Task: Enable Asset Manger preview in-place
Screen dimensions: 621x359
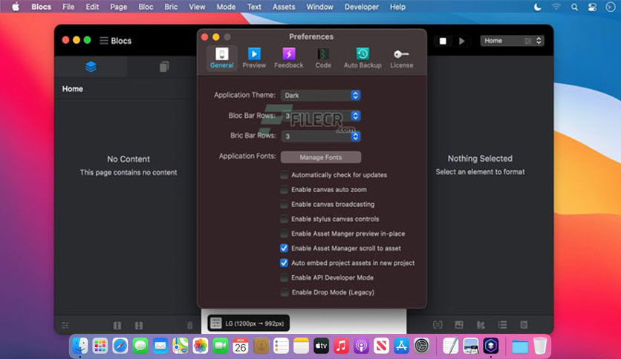Action: (284, 233)
